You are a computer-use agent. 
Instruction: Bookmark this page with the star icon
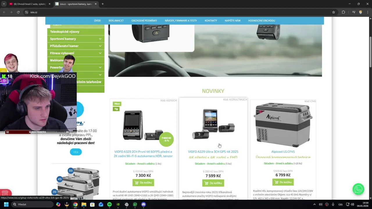334,12
